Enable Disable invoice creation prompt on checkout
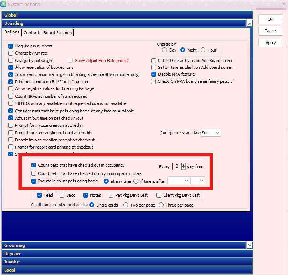288x275 pixels. coord(11,140)
